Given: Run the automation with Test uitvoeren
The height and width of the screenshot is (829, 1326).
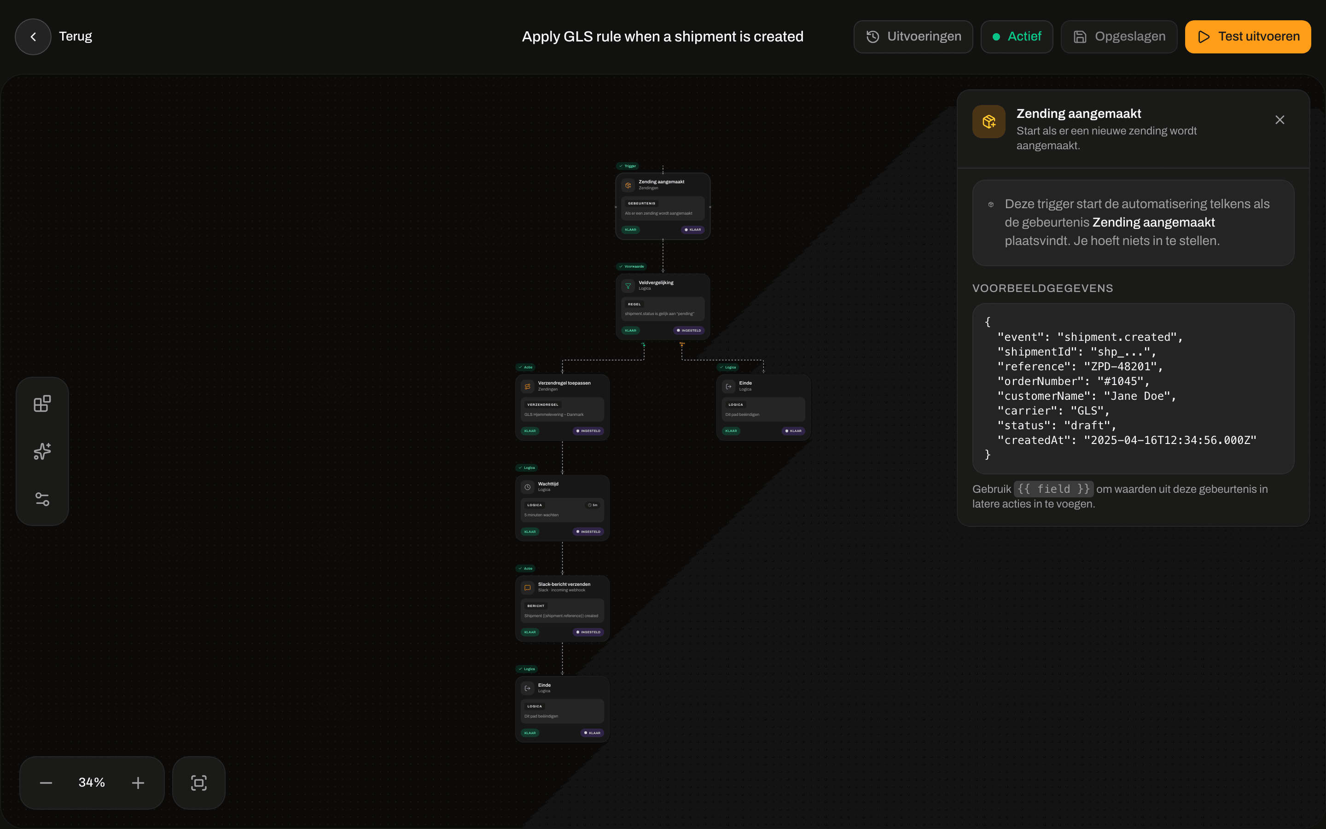Looking at the screenshot, I should (1248, 37).
